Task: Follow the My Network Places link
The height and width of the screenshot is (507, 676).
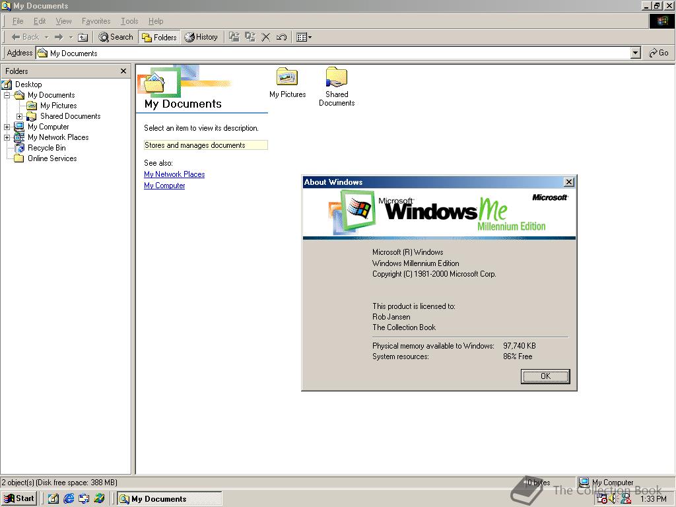Action: click(174, 174)
